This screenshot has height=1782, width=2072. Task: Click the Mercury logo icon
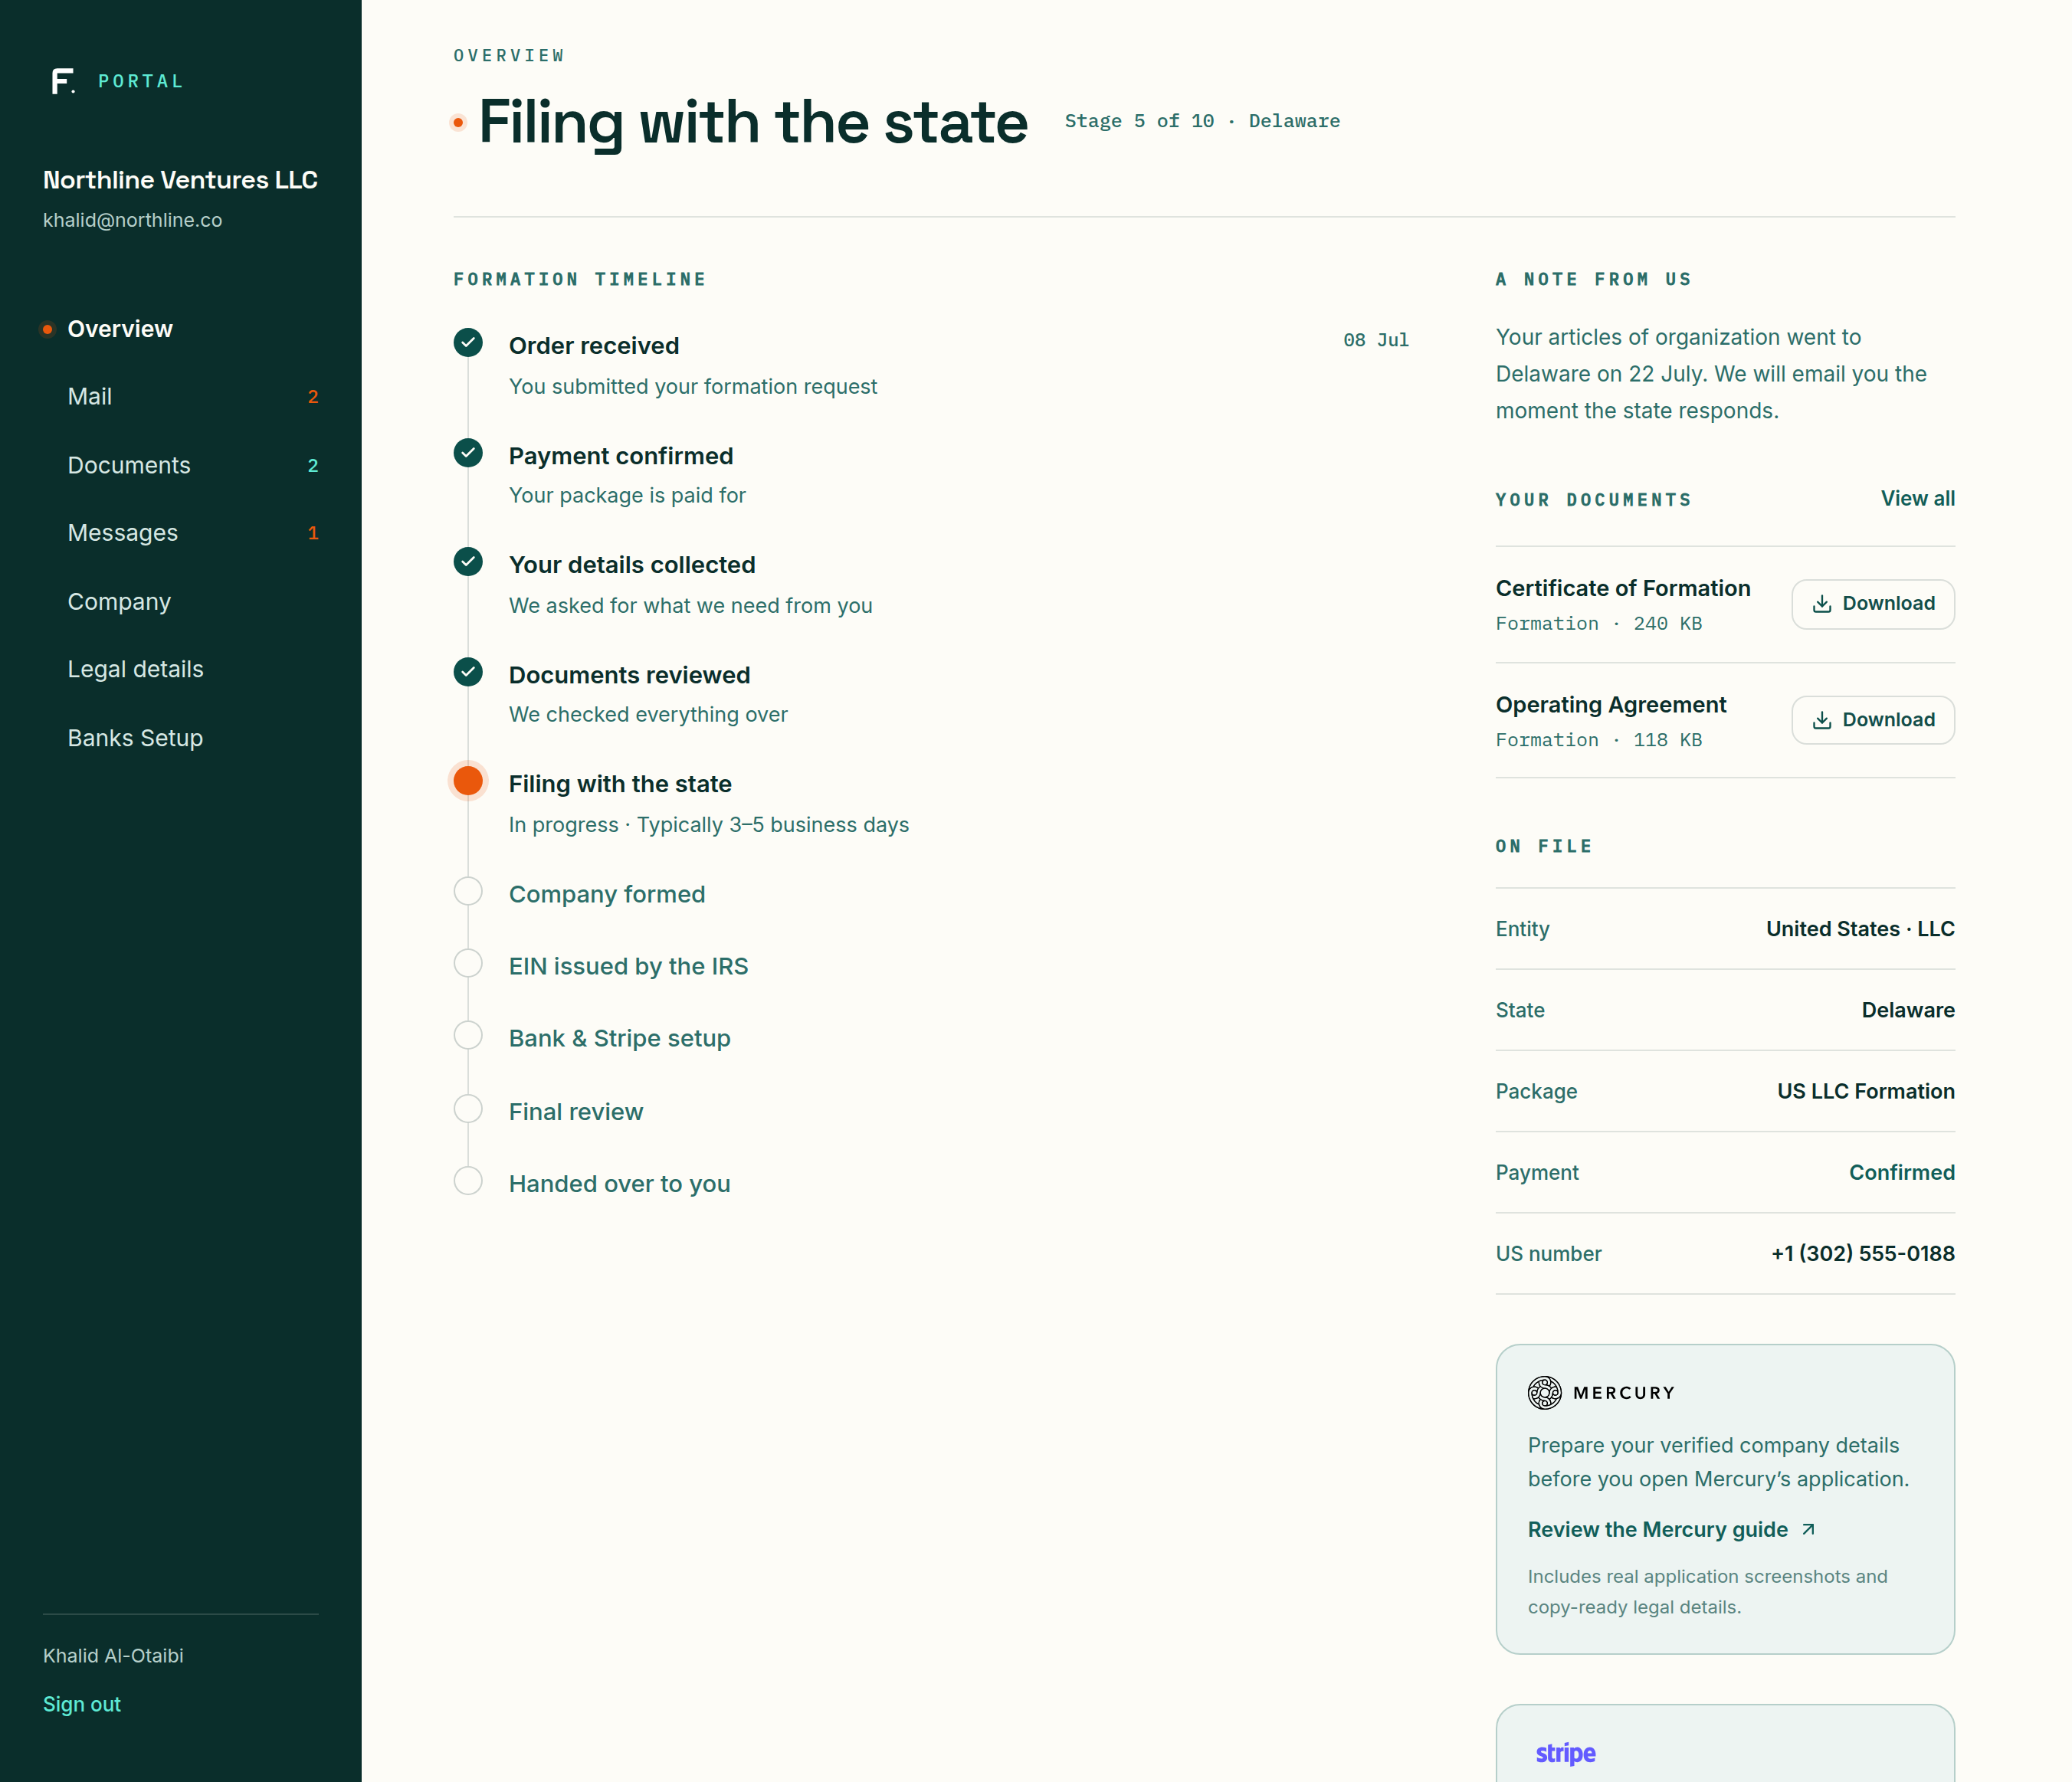[1544, 1392]
